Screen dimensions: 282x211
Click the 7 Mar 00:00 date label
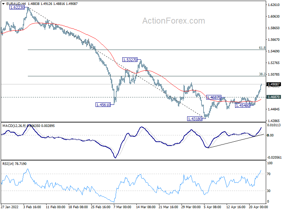[123, 207]
